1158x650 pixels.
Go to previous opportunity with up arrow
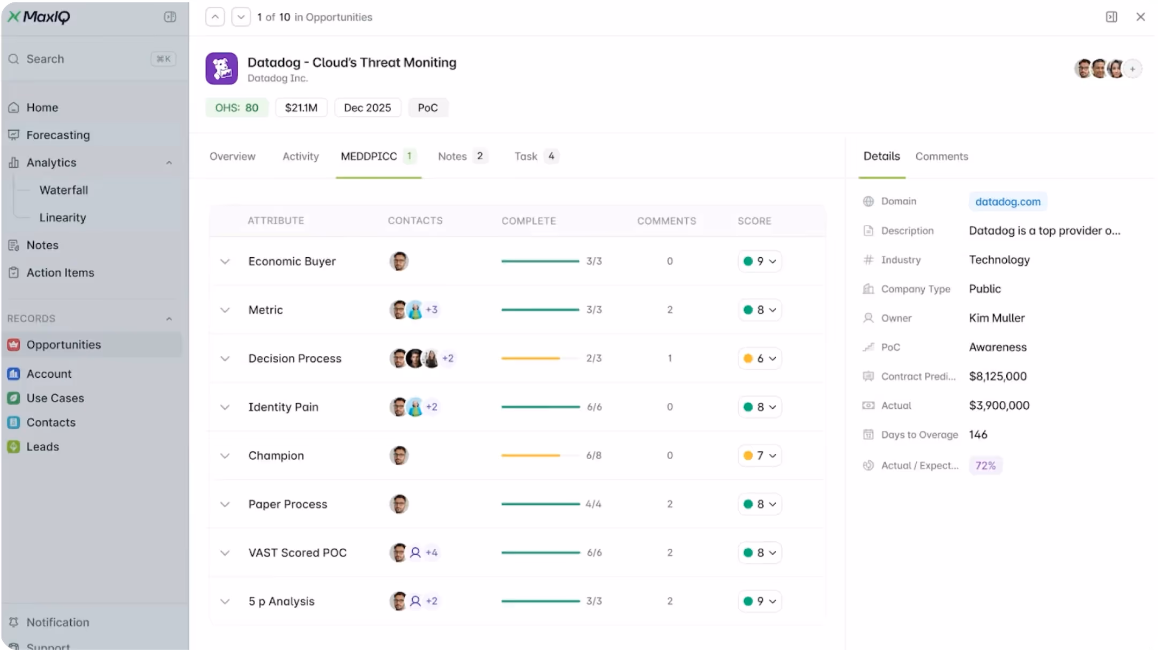coord(215,17)
